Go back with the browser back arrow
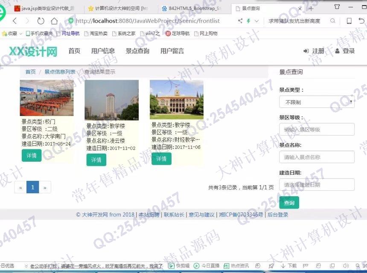367x273 pixels. pos(15,21)
